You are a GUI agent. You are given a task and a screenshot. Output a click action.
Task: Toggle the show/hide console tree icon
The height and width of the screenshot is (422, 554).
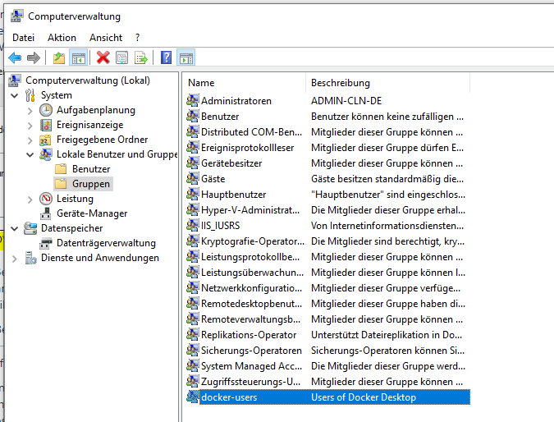point(79,57)
